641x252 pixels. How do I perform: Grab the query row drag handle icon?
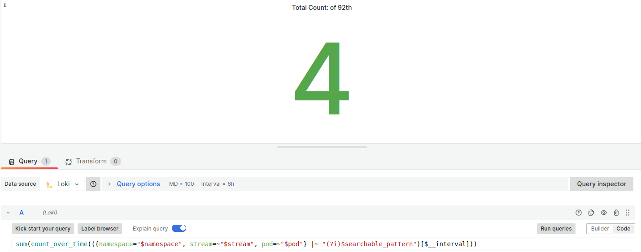click(x=628, y=213)
